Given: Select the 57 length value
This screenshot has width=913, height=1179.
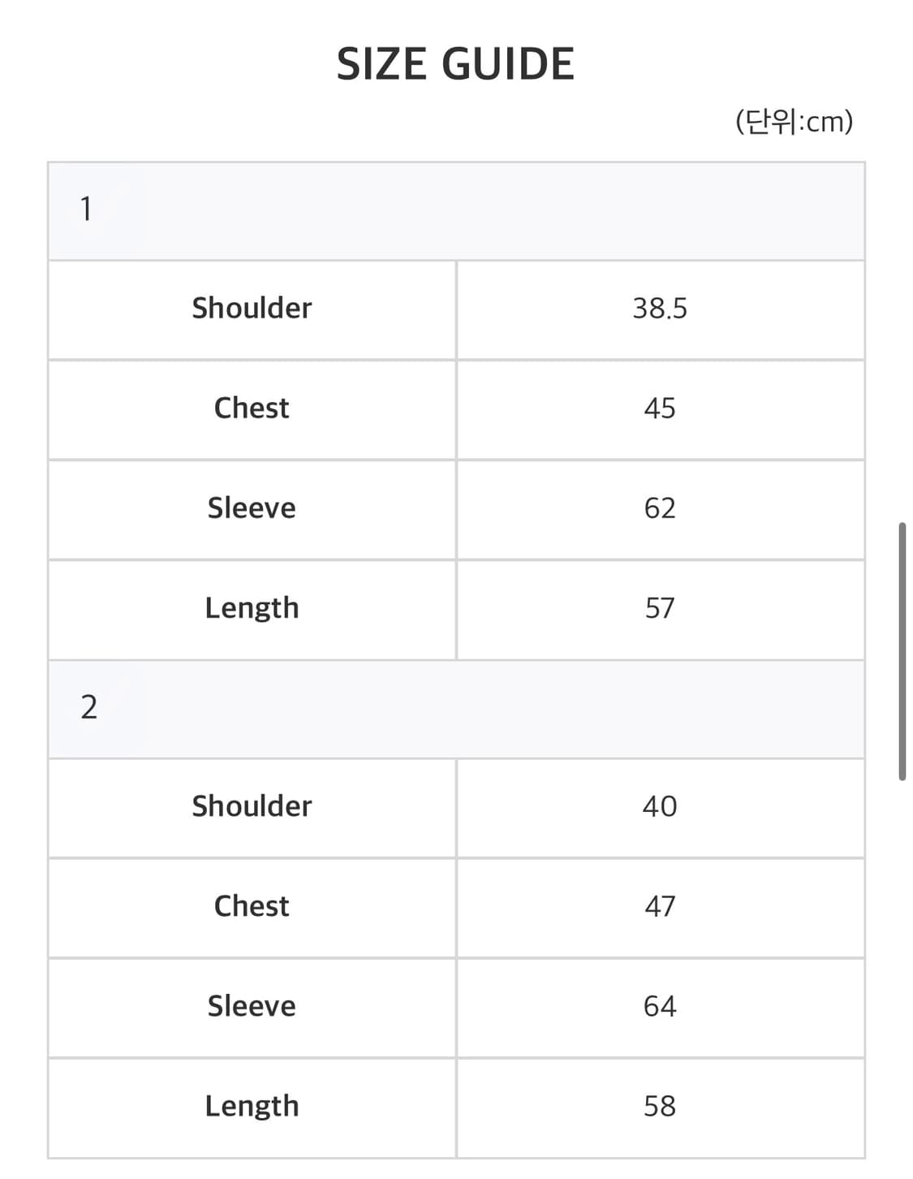Looking at the screenshot, I should point(660,608).
